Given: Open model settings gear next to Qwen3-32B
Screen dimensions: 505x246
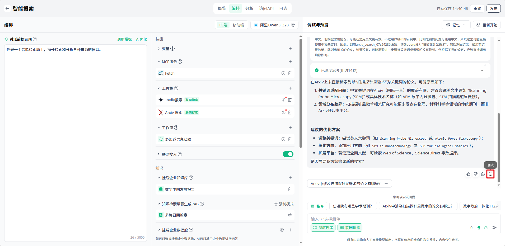Looking at the screenshot, I should click(x=293, y=25).
